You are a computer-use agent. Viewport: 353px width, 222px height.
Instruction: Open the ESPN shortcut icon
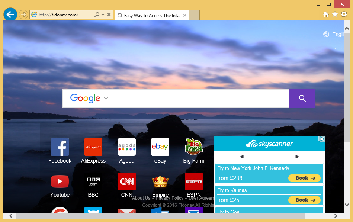pos(193,181)
